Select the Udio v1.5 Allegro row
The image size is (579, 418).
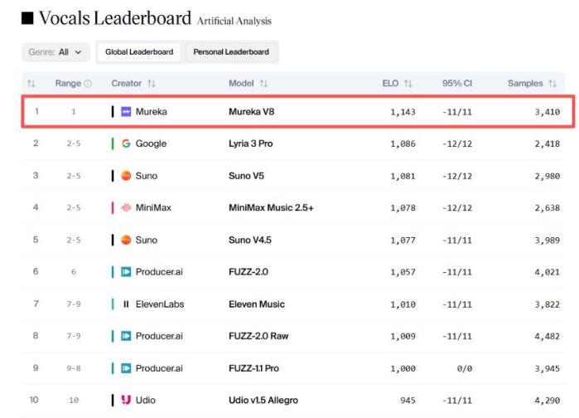click(293, 401)
